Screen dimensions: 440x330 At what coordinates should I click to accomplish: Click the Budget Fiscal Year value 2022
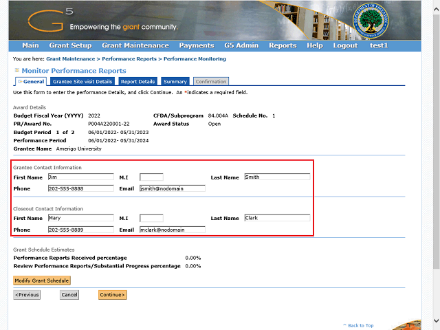[x=94, y=116]
